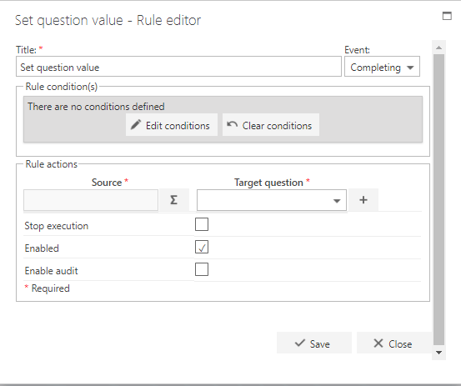Add rule action with plus button

[363, 200]
